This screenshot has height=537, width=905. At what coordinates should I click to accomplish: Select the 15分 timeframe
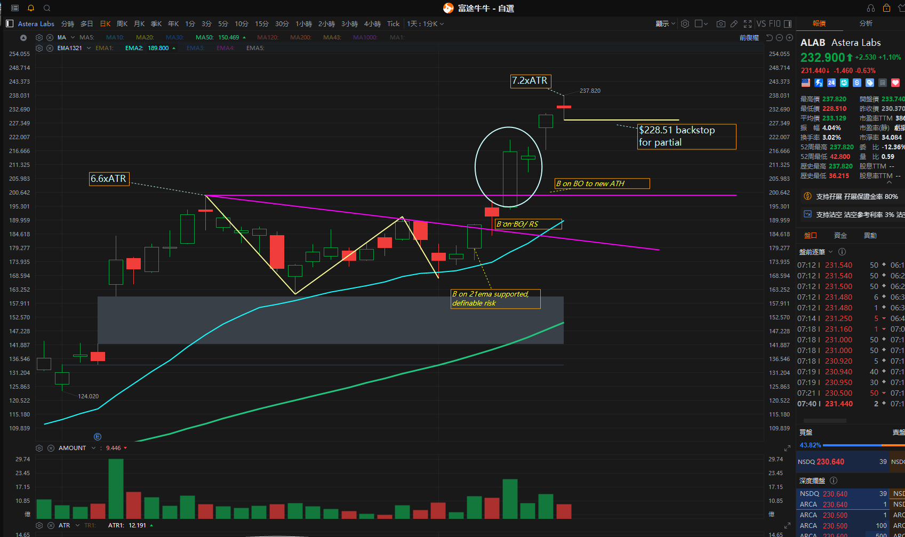[262, 23]
